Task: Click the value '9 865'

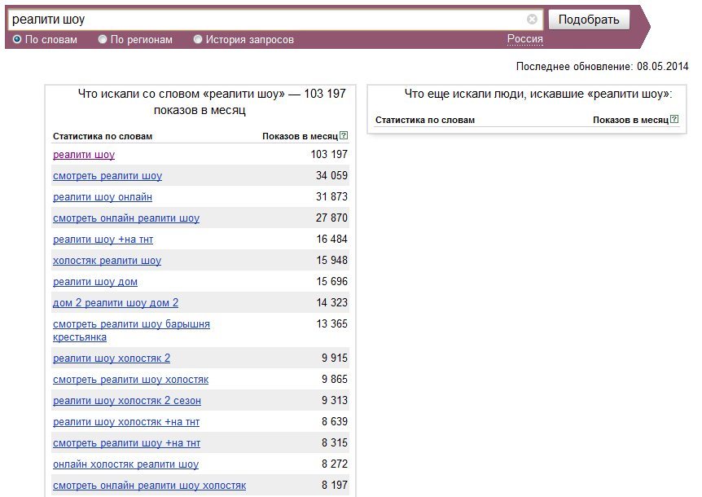Action: click(x=335, y=379)
